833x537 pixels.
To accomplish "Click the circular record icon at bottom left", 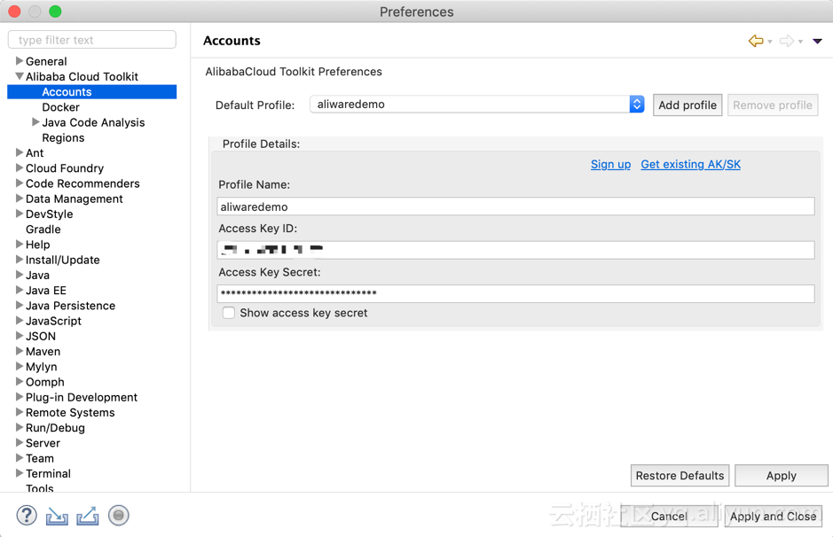I will (118, 515).
